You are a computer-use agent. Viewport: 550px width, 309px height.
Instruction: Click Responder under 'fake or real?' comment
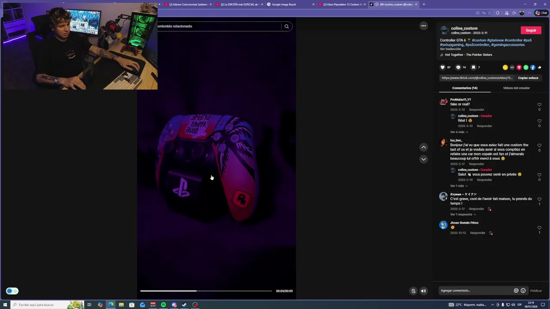point(477,109)
